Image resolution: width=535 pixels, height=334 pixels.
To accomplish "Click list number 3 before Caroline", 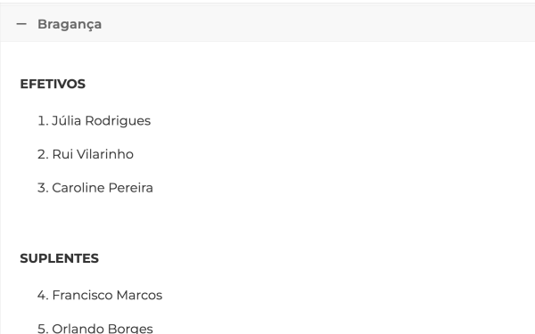I will point(43,188).
